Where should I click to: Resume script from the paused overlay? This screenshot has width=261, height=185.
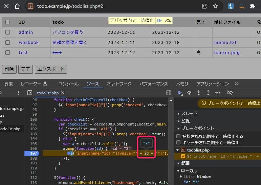pyautogui.click(x=159, y=21)
